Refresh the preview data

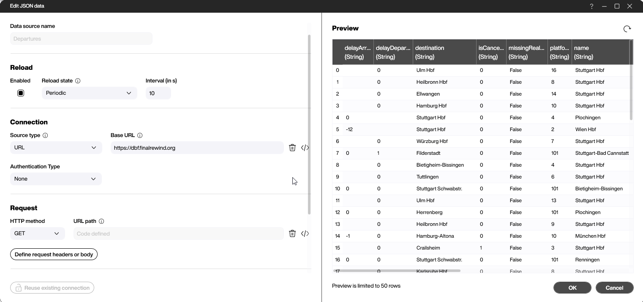tap(627, 29)
